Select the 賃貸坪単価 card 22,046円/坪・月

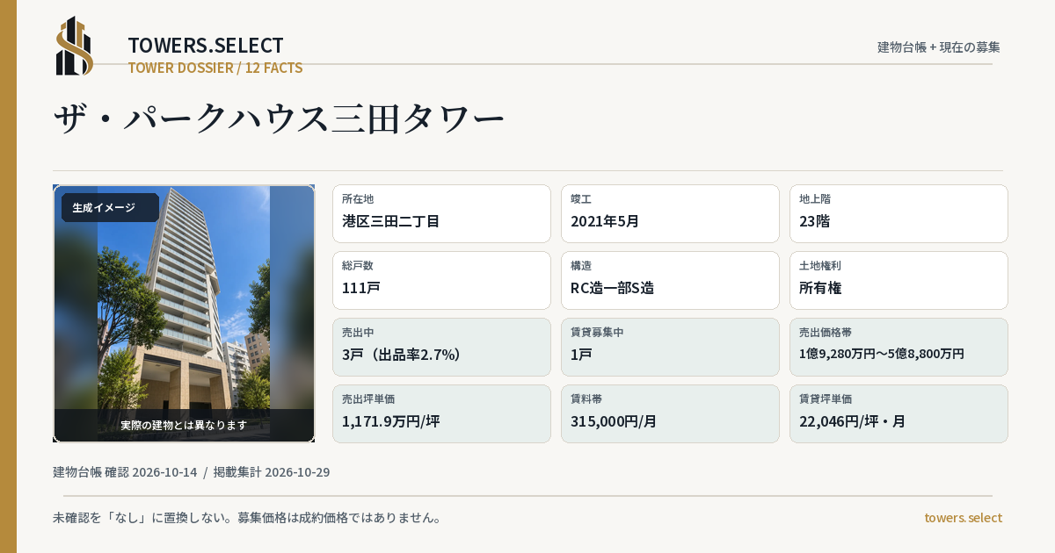click(899, 413)
